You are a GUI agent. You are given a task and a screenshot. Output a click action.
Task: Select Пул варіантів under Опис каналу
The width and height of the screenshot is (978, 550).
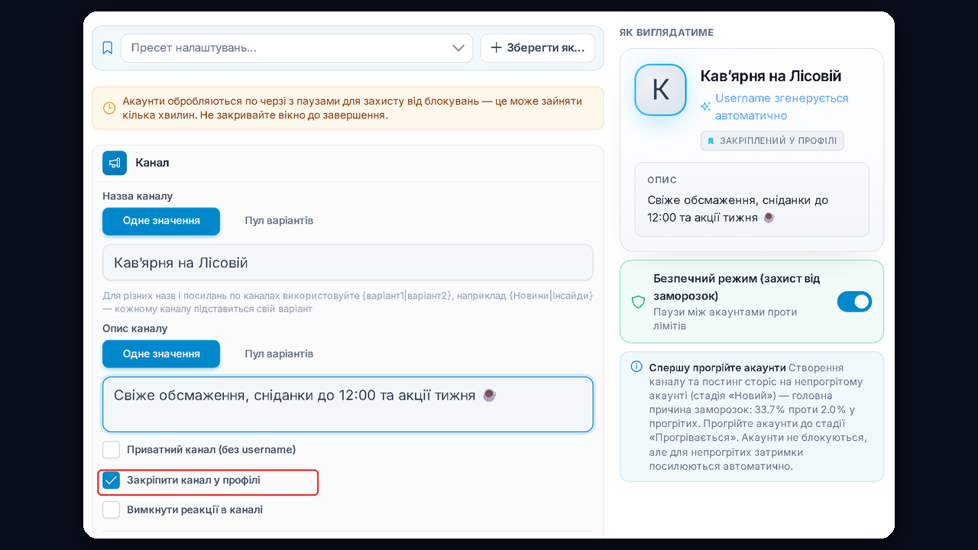pos(279,354)
